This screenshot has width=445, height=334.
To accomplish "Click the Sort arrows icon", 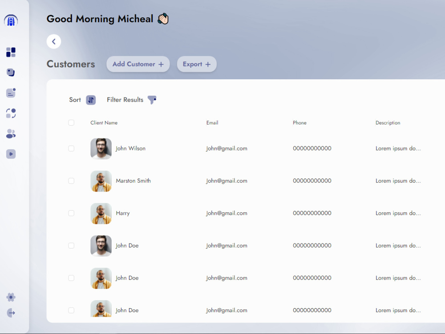I will [x=91, y=100].
